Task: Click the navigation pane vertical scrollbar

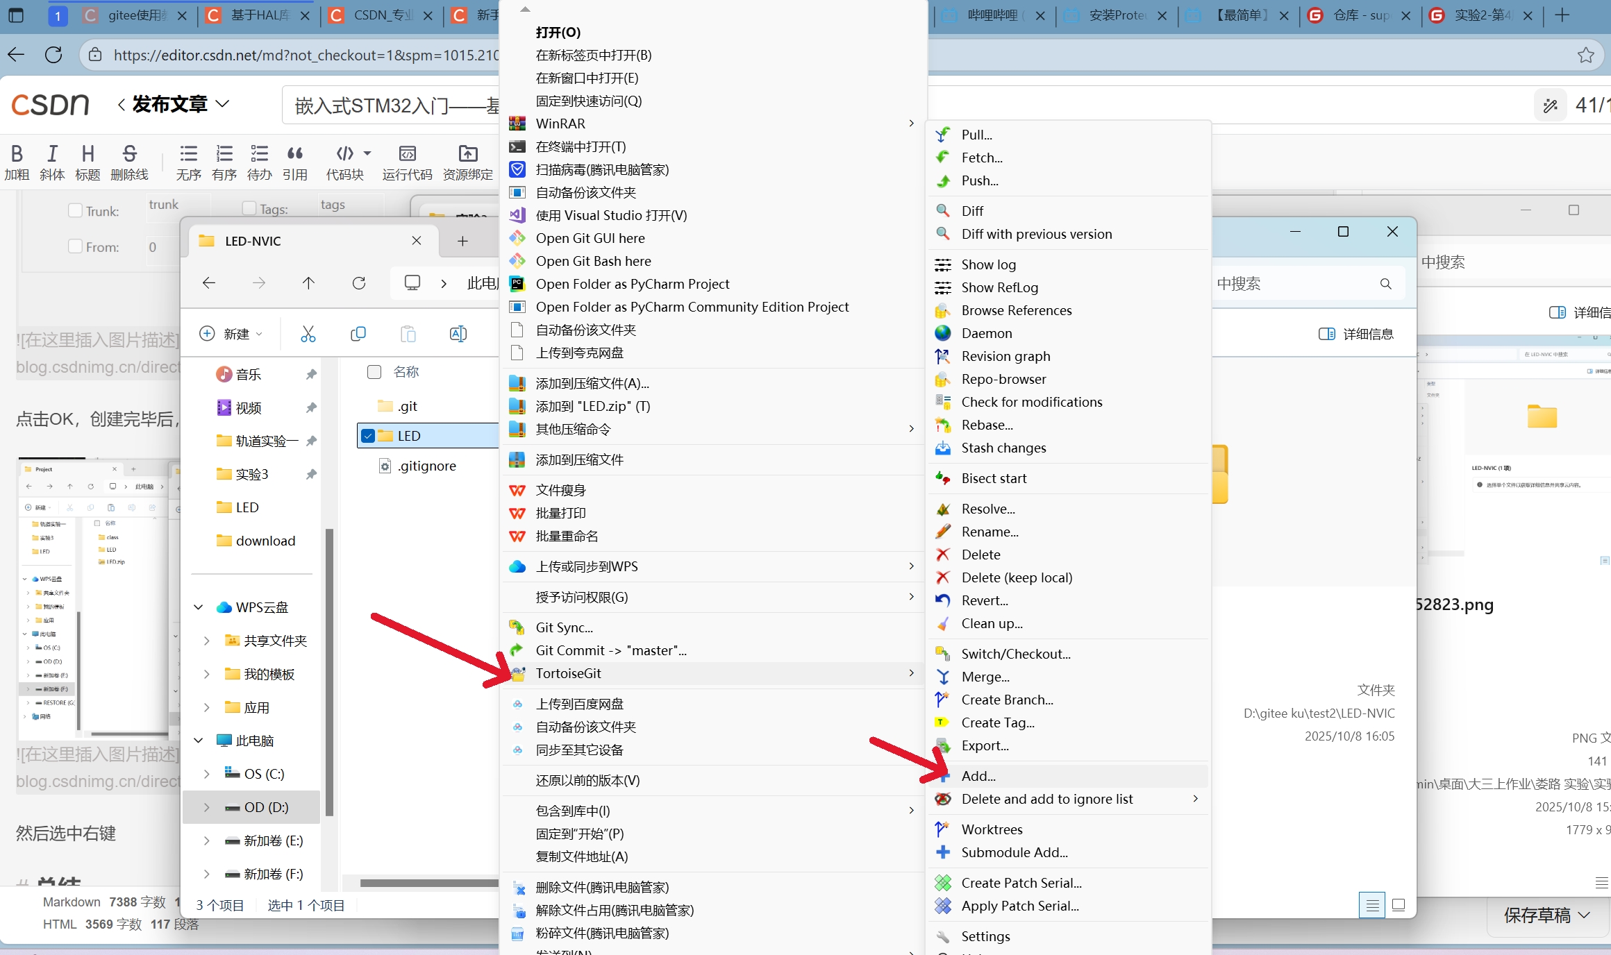Action: tap(329, 672)
